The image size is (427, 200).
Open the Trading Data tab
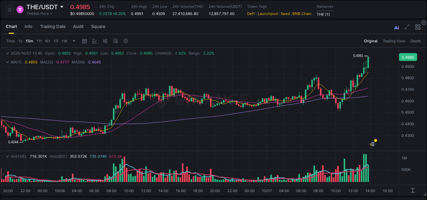pyautogui.click(x=53, y=27)
